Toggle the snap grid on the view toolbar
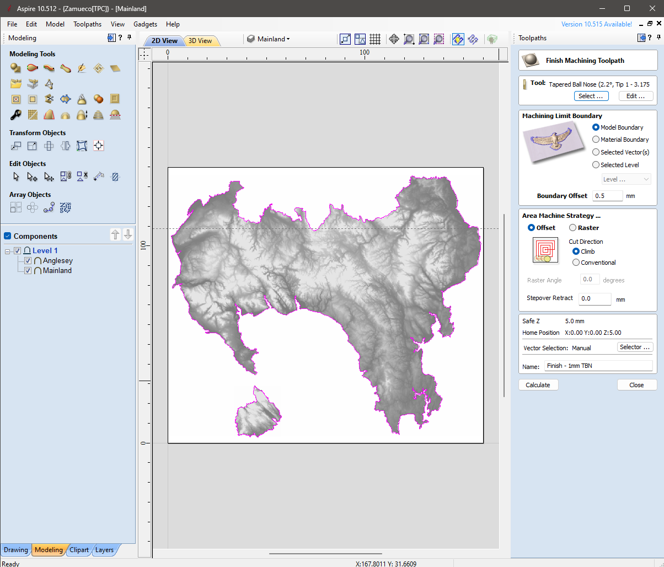This screenshot has height=567, width=664. [375, 39]
